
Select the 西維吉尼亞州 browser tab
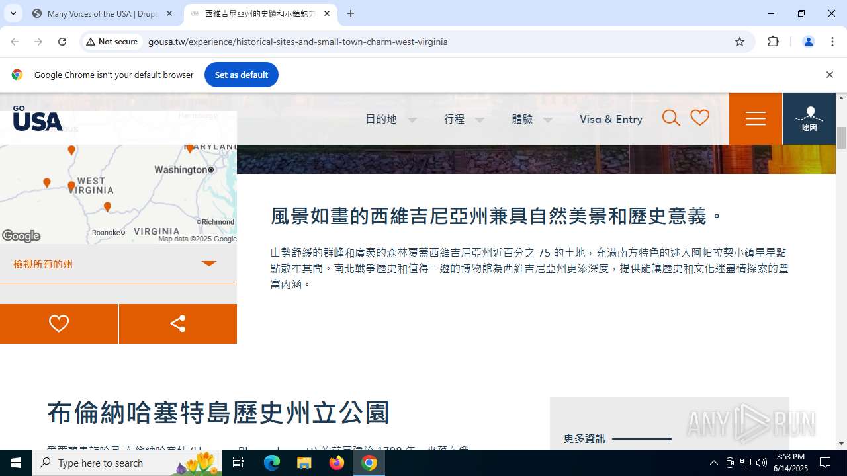pyautogui.click(x=260, y=13)
